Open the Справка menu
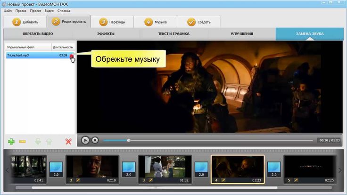 coord(64,11)
